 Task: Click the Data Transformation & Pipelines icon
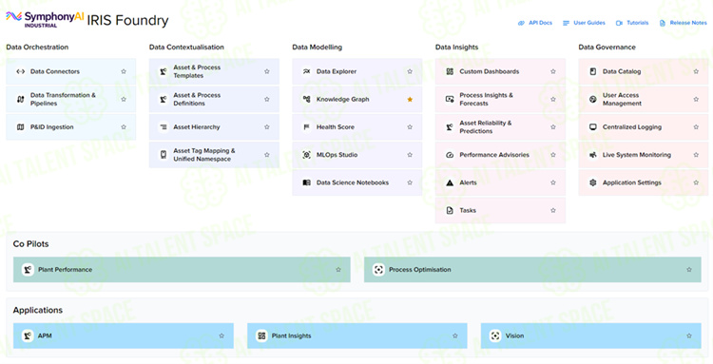(x=21, y=99)
